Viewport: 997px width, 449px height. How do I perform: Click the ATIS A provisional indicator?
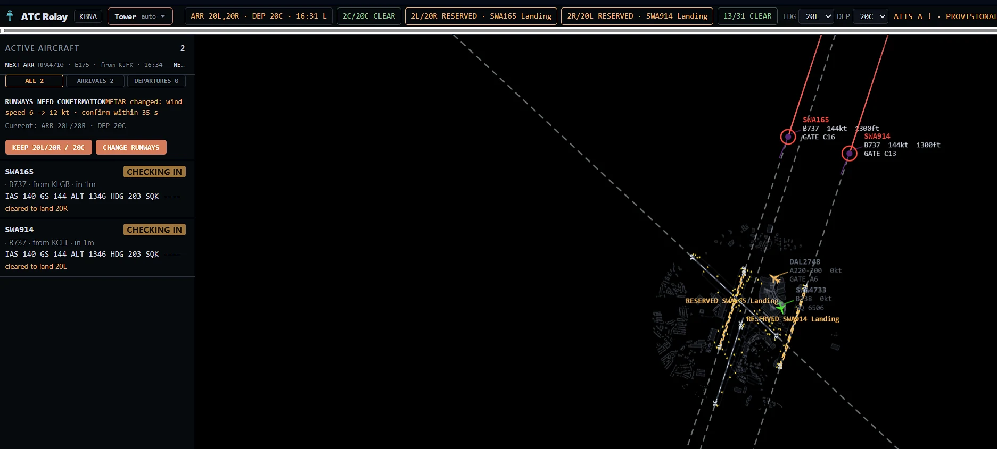click(x=944, y=16)
